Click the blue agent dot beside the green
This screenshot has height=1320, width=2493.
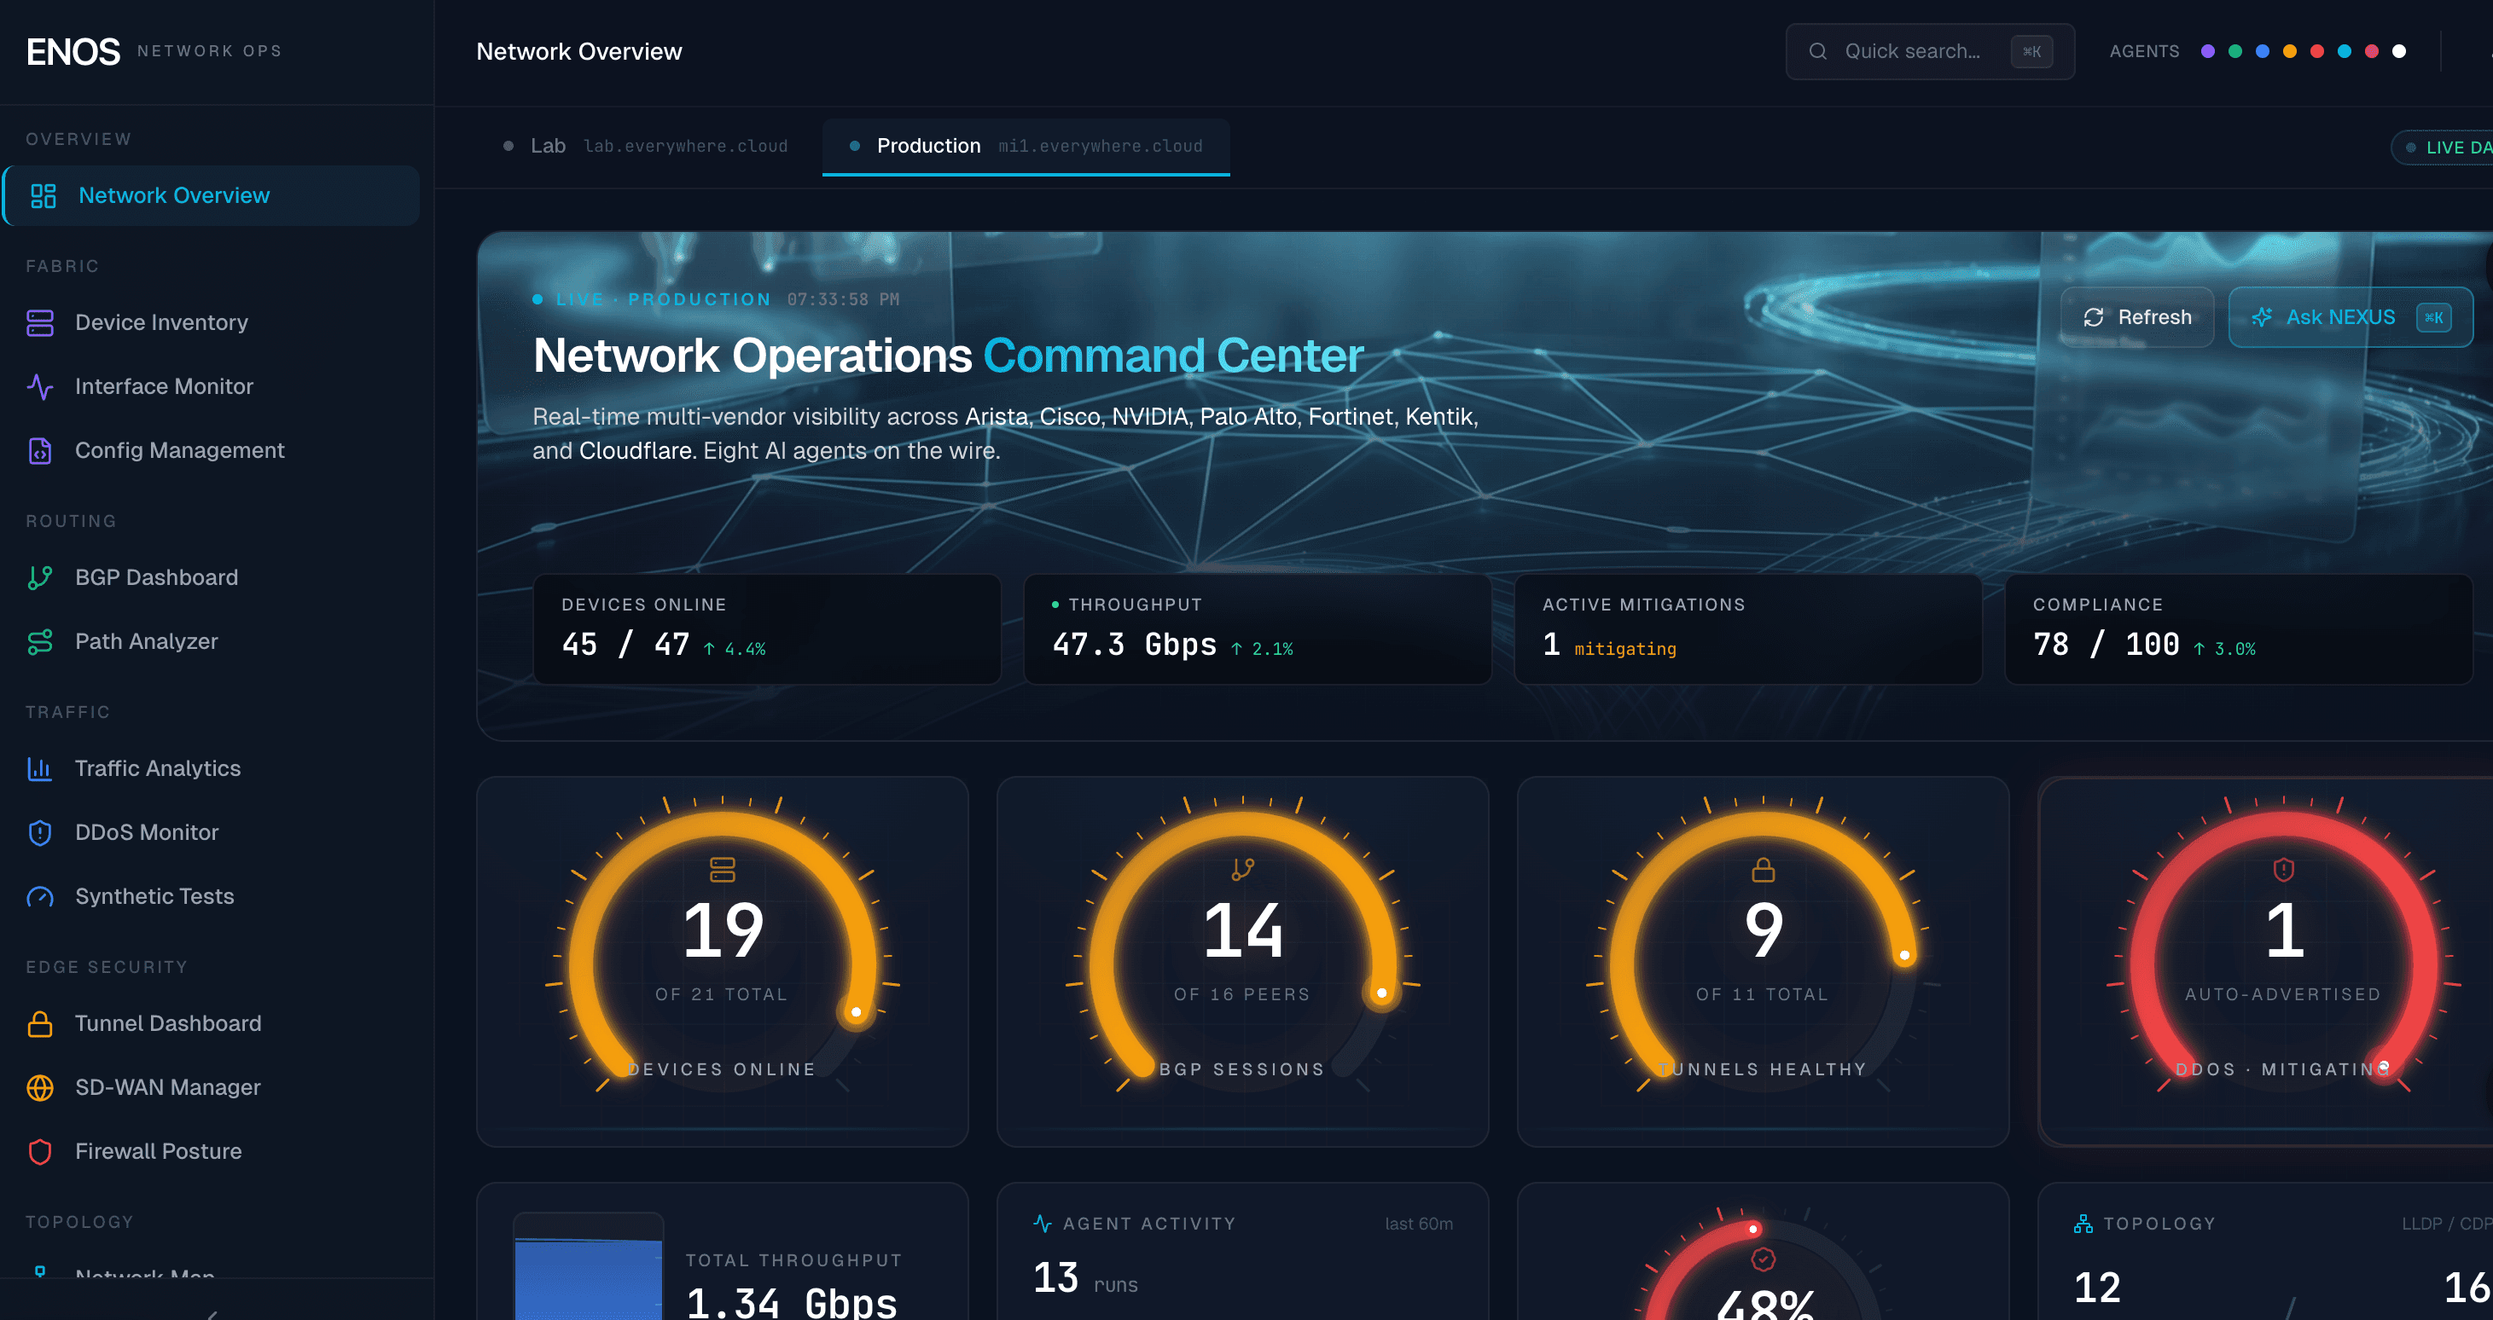pyautogui.click(x=2263, y=51)
